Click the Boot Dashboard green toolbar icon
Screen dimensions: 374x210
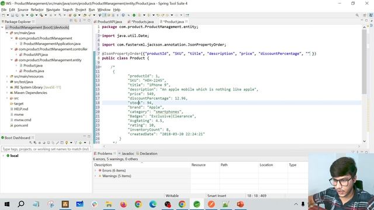[x=134, y=15]
